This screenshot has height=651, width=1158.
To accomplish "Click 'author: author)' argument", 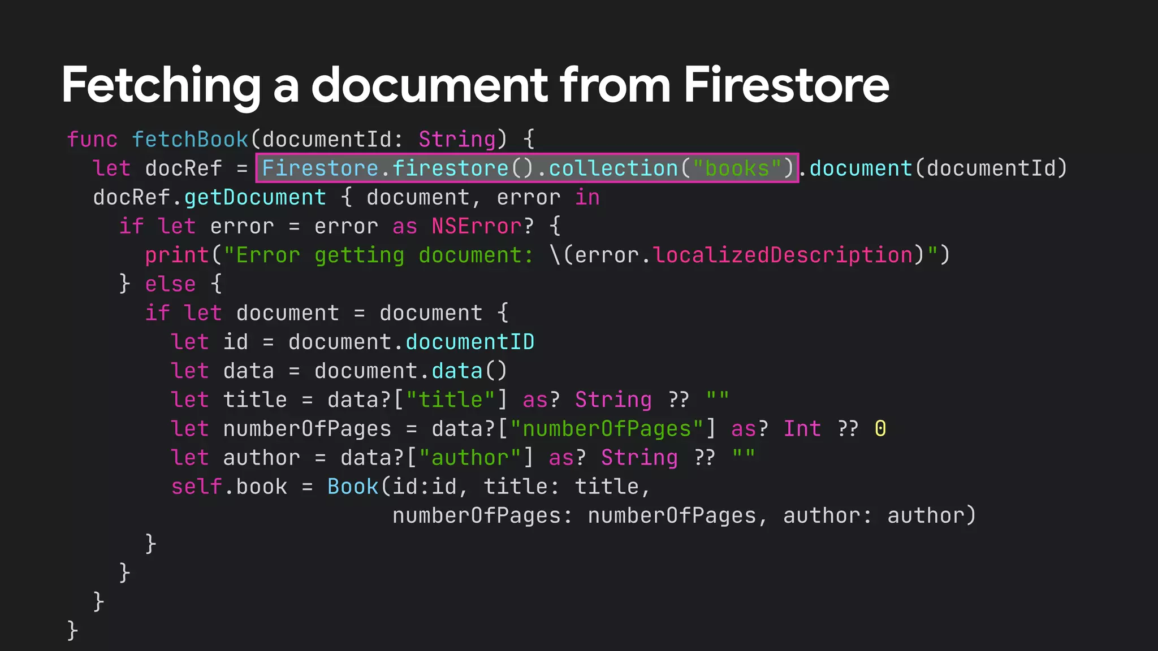I will pos(880,515).
